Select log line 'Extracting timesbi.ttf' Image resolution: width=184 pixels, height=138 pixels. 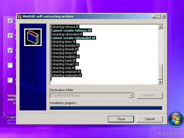[64, 49]
